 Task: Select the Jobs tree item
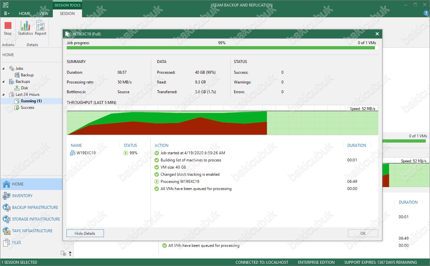point(19,69)
